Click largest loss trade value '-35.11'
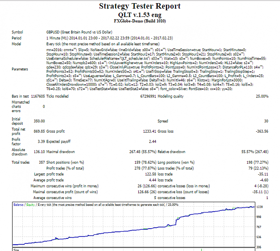 point(263,174)
